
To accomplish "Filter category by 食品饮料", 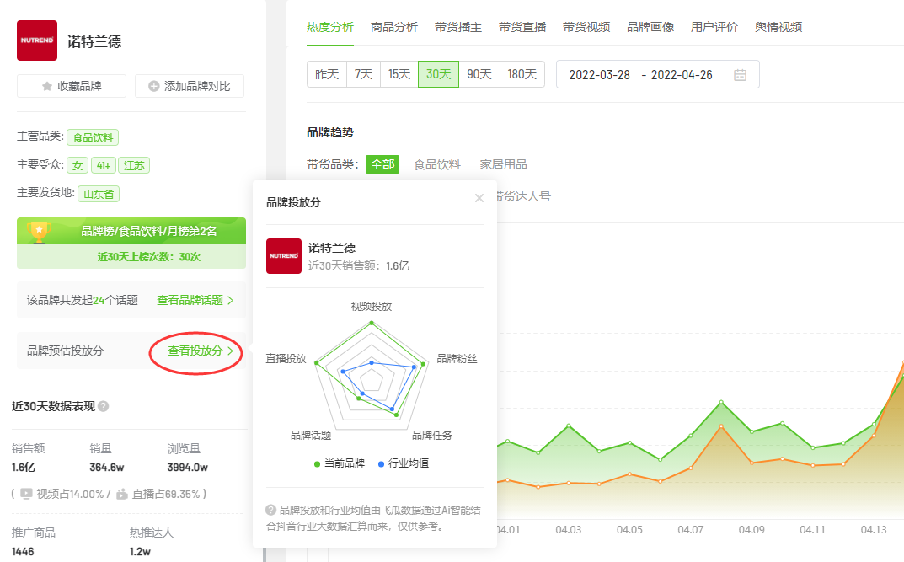I will [437, 165].
